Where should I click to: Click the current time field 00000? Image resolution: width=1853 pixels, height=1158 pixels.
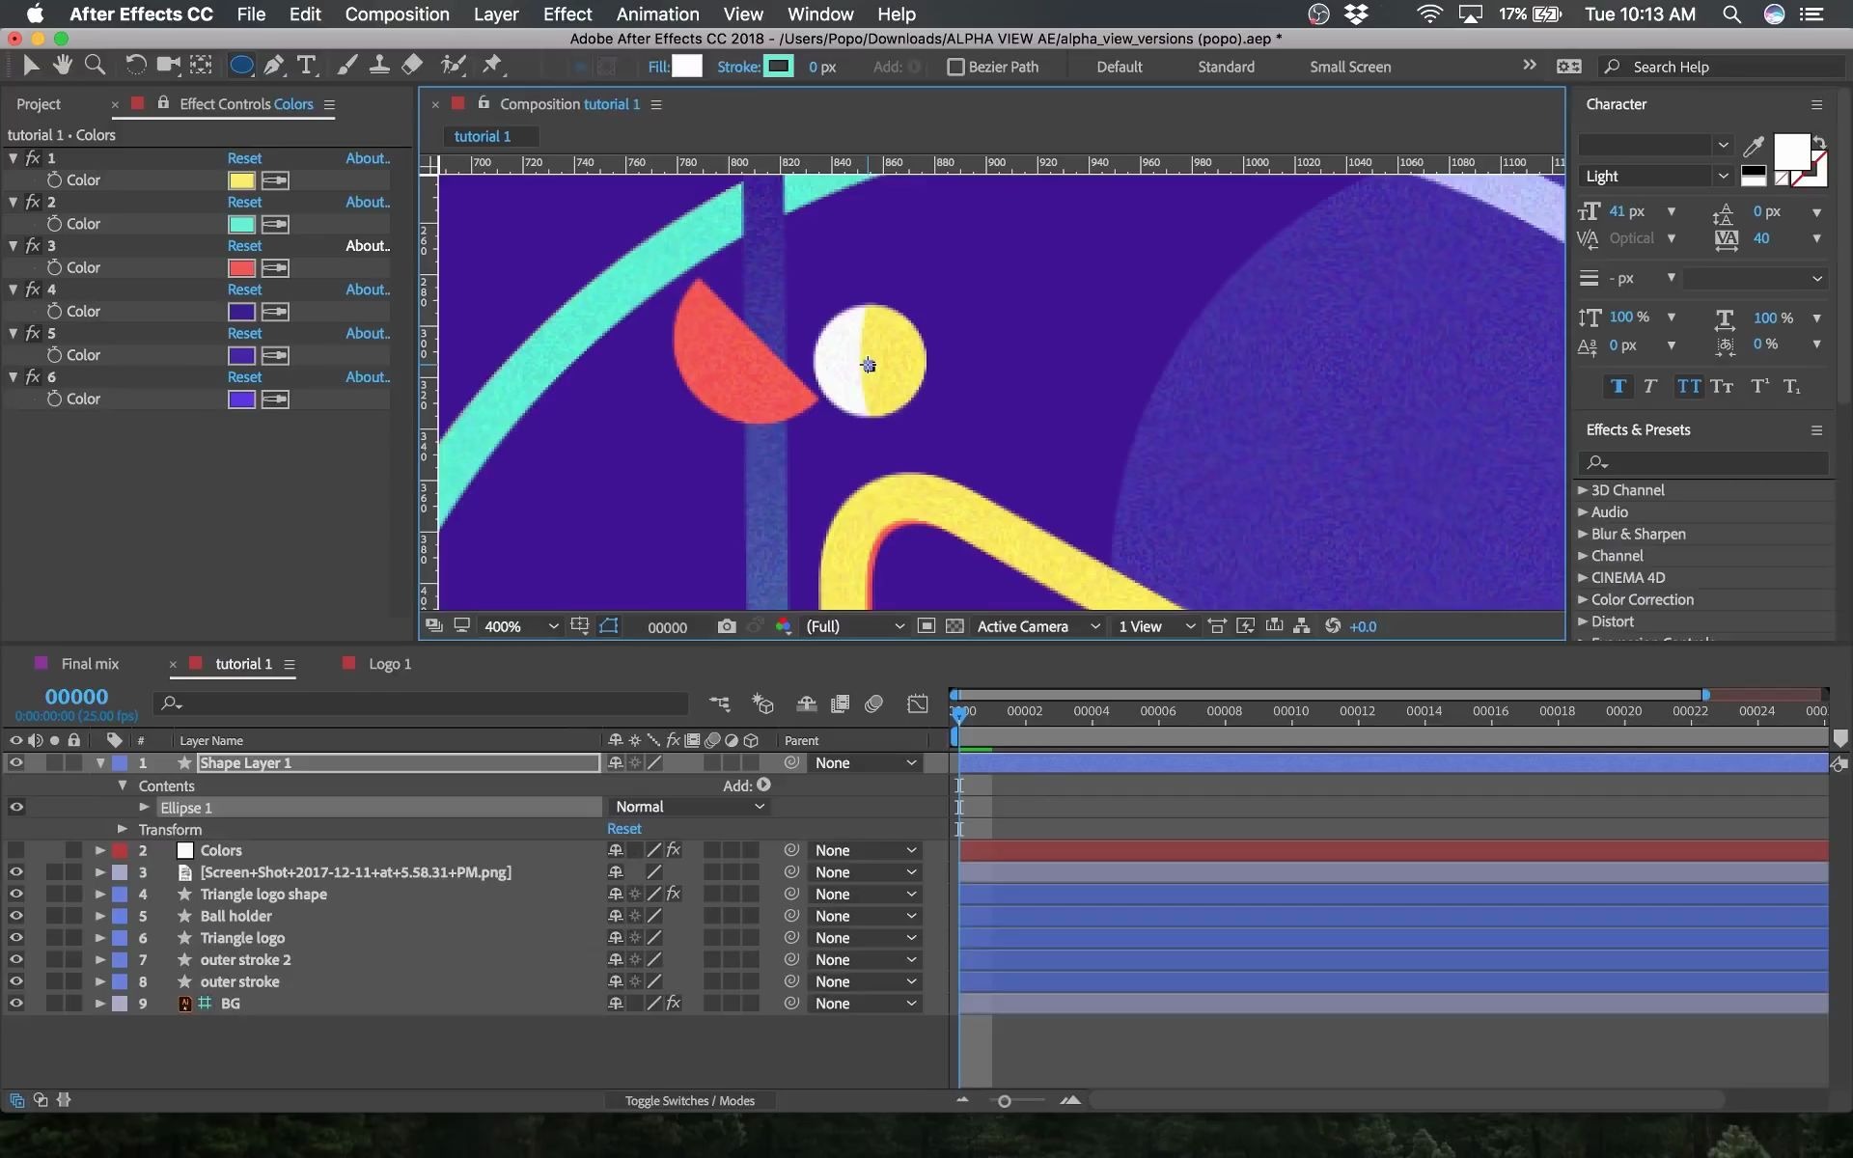tap(76, 695)
